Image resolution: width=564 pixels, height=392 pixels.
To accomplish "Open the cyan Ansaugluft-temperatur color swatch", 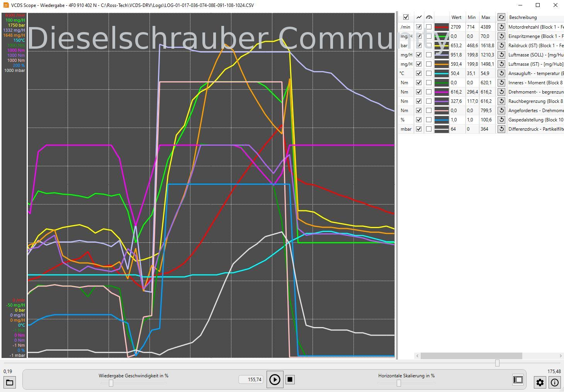I will (442, 73).
